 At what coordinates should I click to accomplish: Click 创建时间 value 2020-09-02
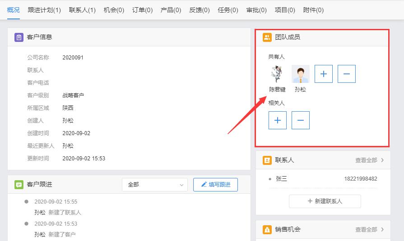76,133
